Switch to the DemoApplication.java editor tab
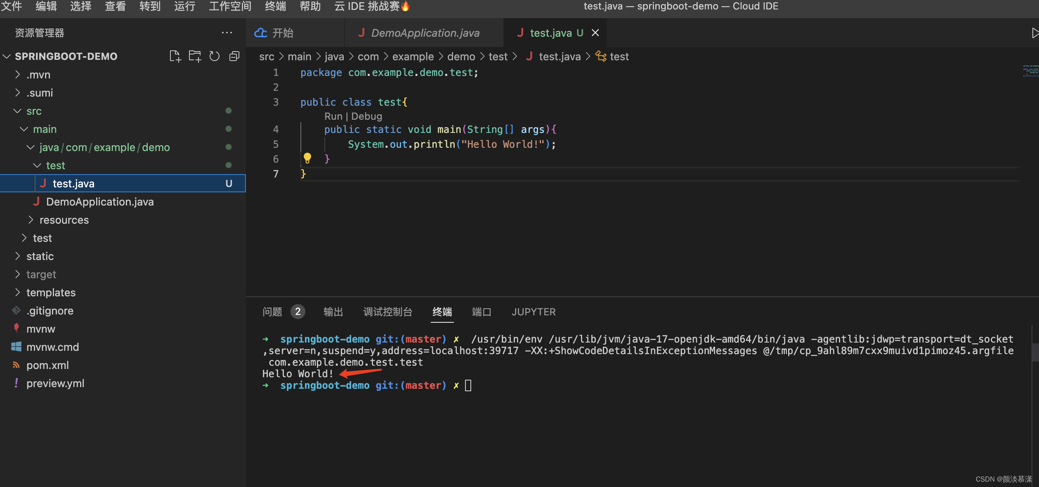The height and width of the screenshot is (487, 1039). pos(425,33)
